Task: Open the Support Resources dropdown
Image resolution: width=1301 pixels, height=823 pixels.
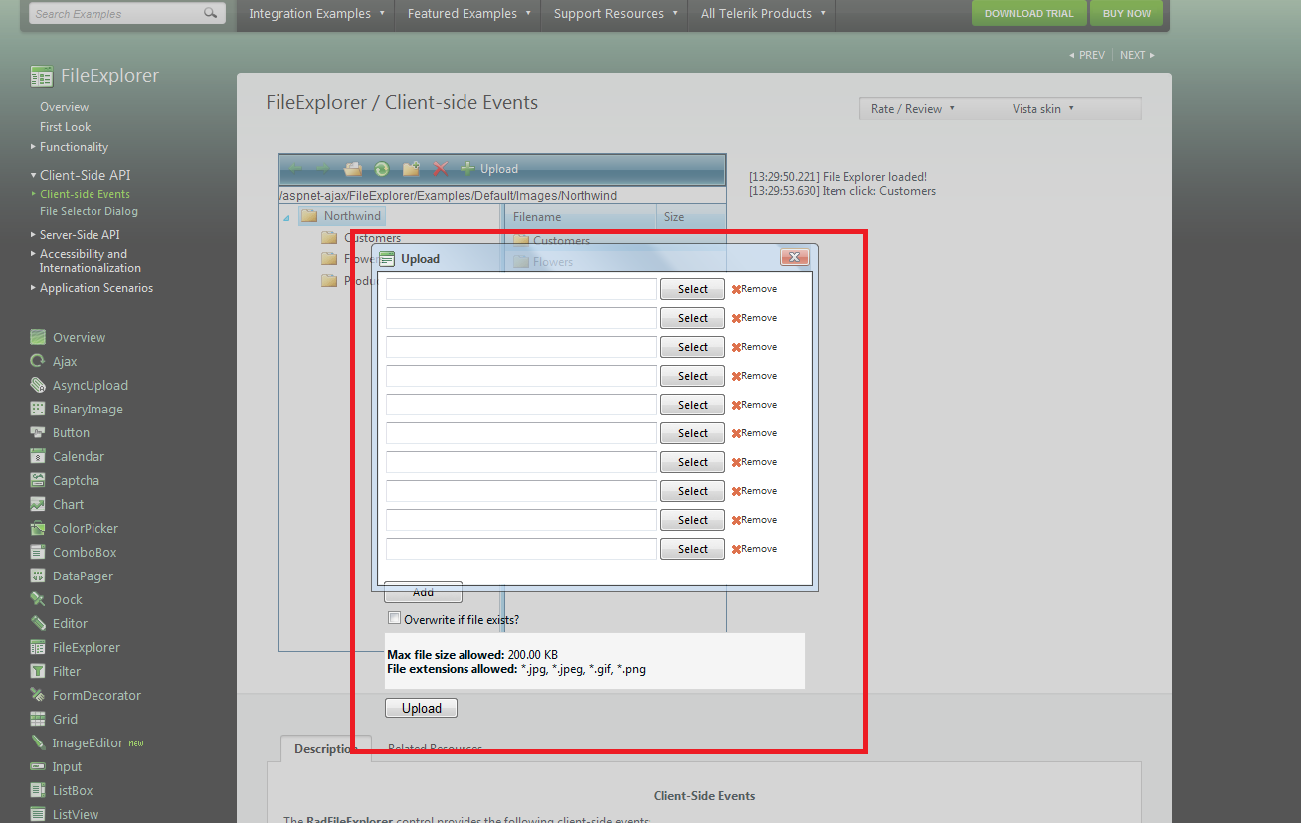Action: [x=615, y=14]
